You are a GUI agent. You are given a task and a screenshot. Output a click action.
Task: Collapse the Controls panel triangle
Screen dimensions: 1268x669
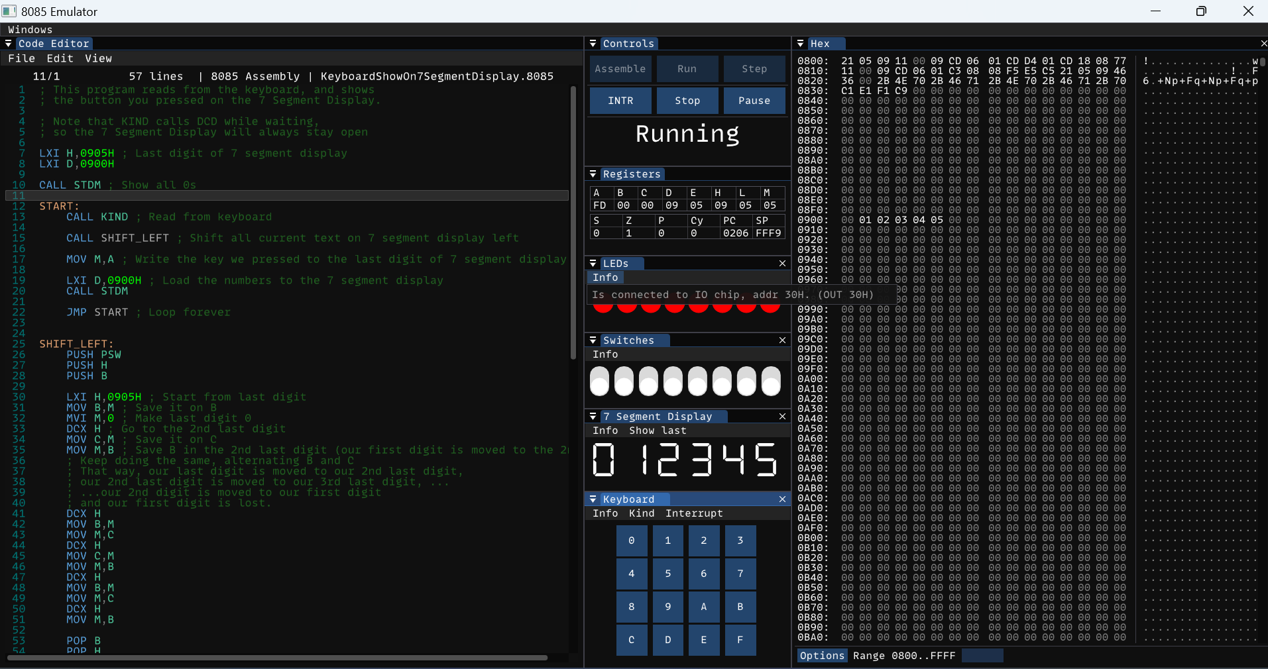pos(593,44)
